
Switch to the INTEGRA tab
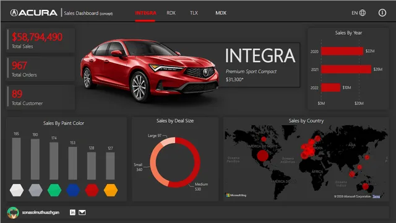pyautogui.click(x=145, y=13)
